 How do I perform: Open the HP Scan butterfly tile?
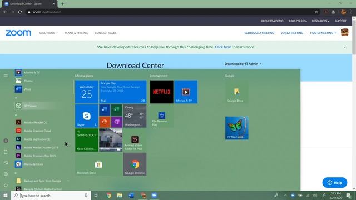click(x=237, y=128)
